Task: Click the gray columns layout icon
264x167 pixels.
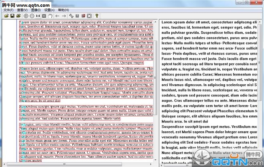Action: [77, 16]
